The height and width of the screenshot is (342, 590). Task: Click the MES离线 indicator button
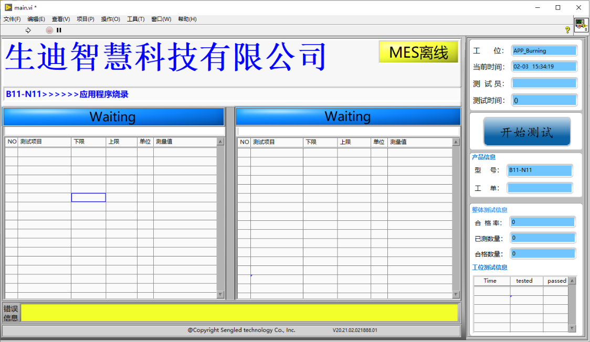[x=418, y=52]
